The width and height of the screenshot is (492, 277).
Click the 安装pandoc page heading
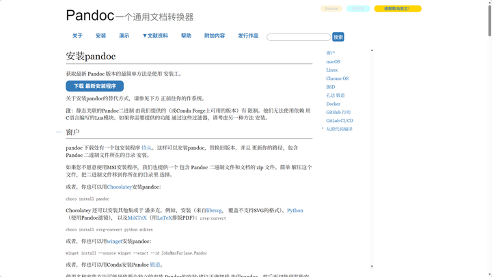click(91, 56)
